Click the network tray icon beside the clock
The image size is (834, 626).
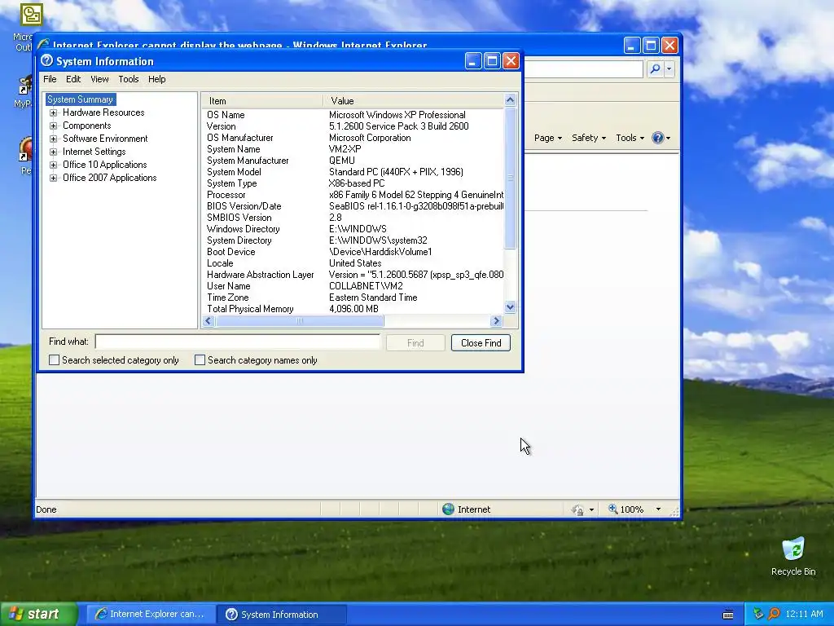758,615
